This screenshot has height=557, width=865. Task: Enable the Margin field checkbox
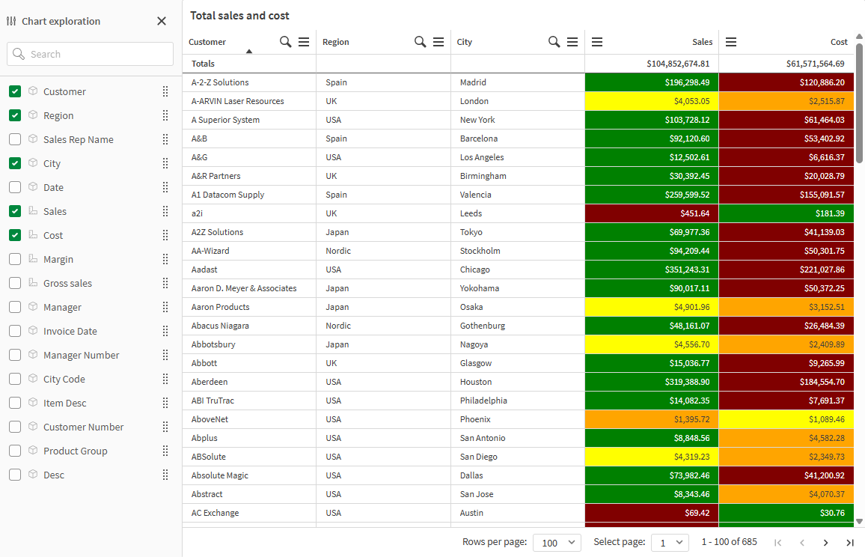pyautogui.click(x=14, y=259)
